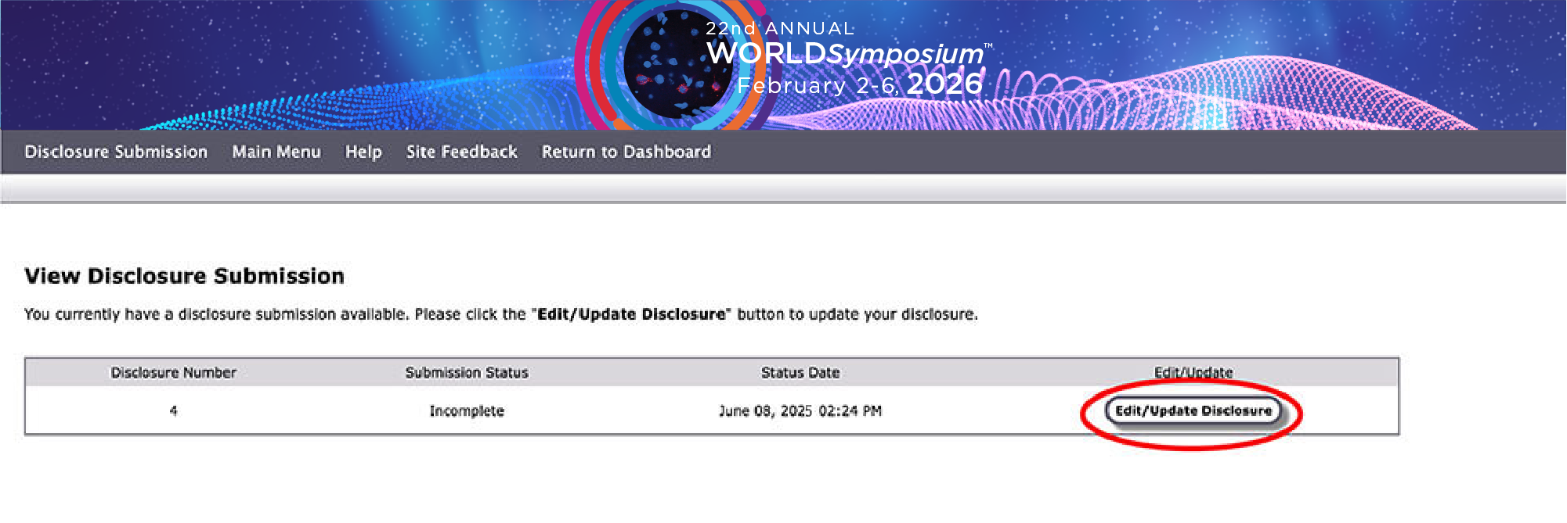Select the Edit/Update column header
The height and width of the screenshot is (523, 1567).
point(1193,372)
